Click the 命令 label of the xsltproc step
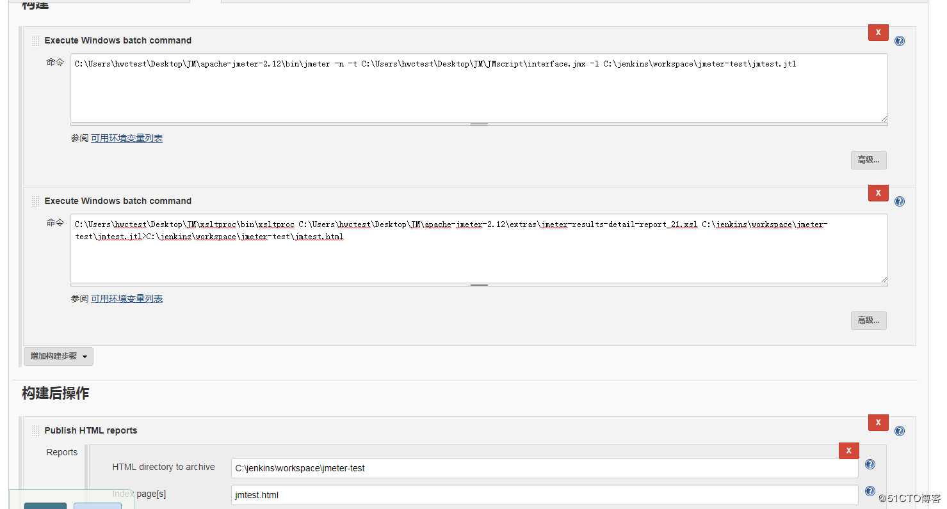The width and height of the screenshot is (947, 509). click(55, 223)
